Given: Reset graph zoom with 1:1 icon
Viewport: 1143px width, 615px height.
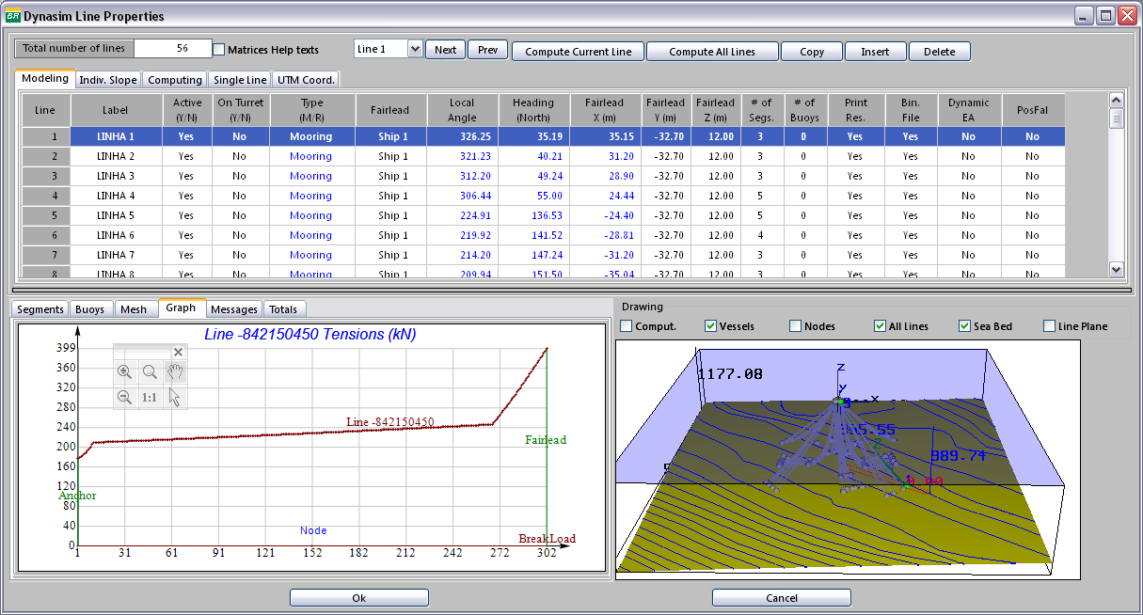Looking at the screenshot, I should pyautogui.click(x=150, y=397).
